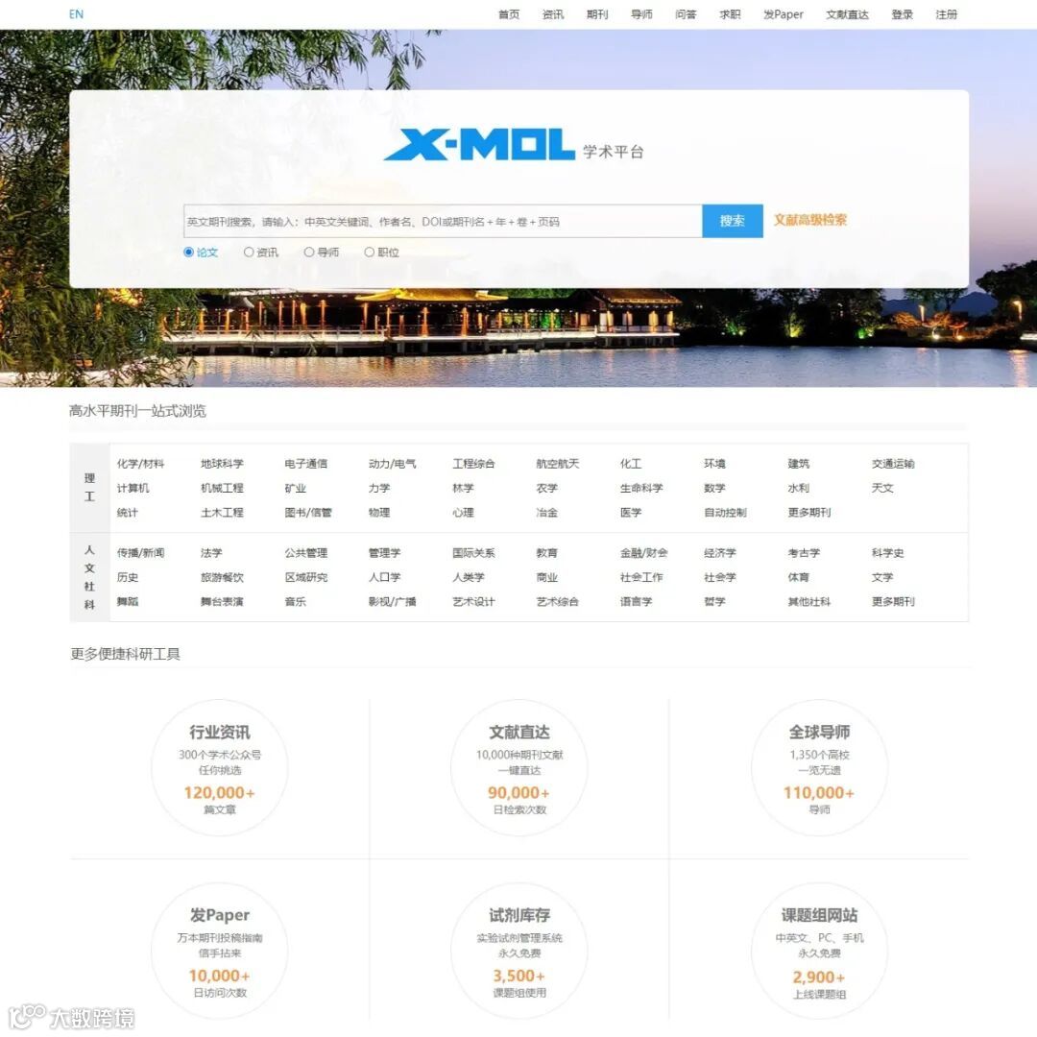Click 注册 to register
This screenshot has width=1037, height=1037.
pos(947,13)
